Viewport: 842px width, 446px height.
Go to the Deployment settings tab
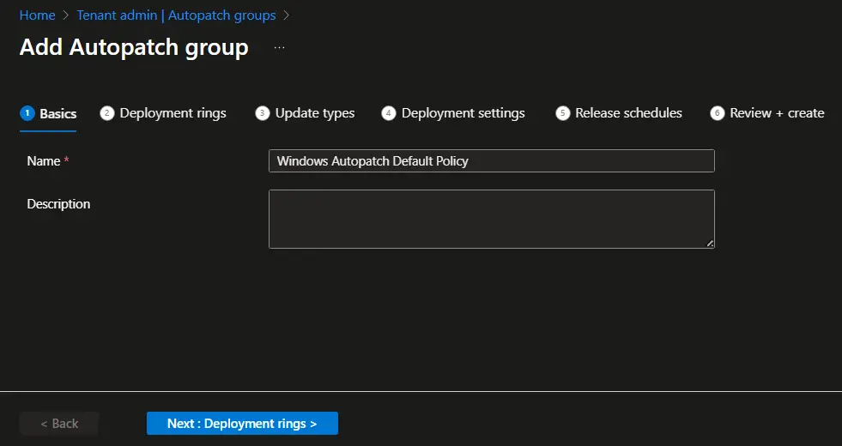(x=463, y=113)
